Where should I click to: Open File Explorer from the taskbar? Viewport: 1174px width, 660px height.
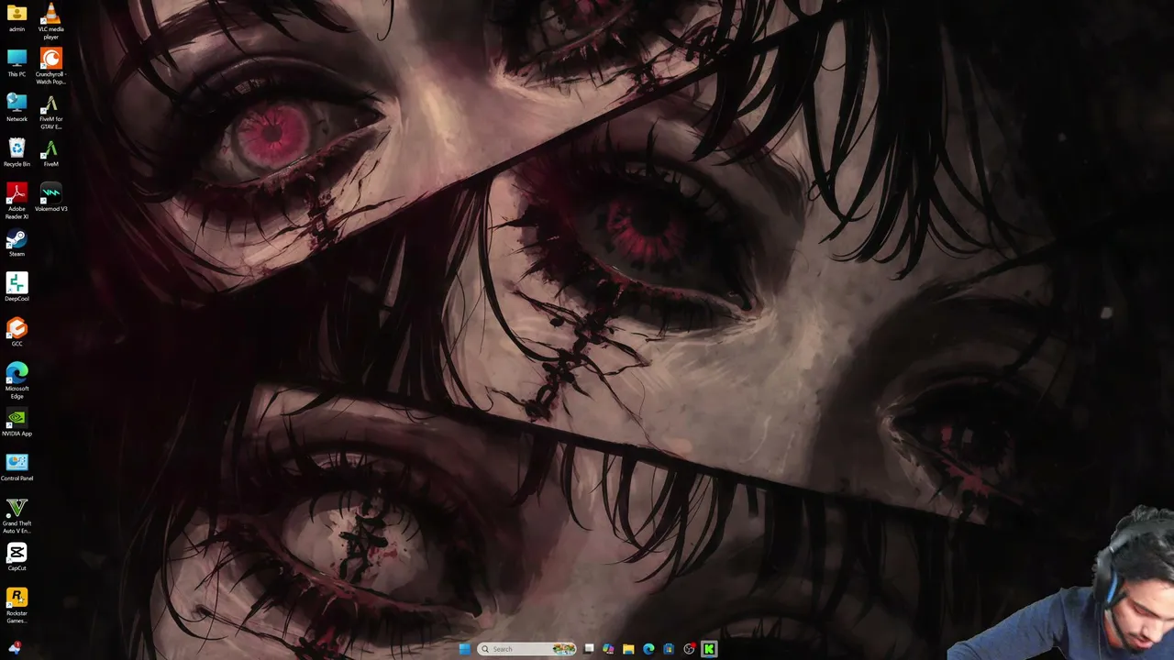628,649
